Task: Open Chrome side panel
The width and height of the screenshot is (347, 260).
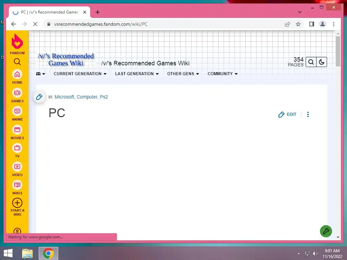Action: pos(312,24)
